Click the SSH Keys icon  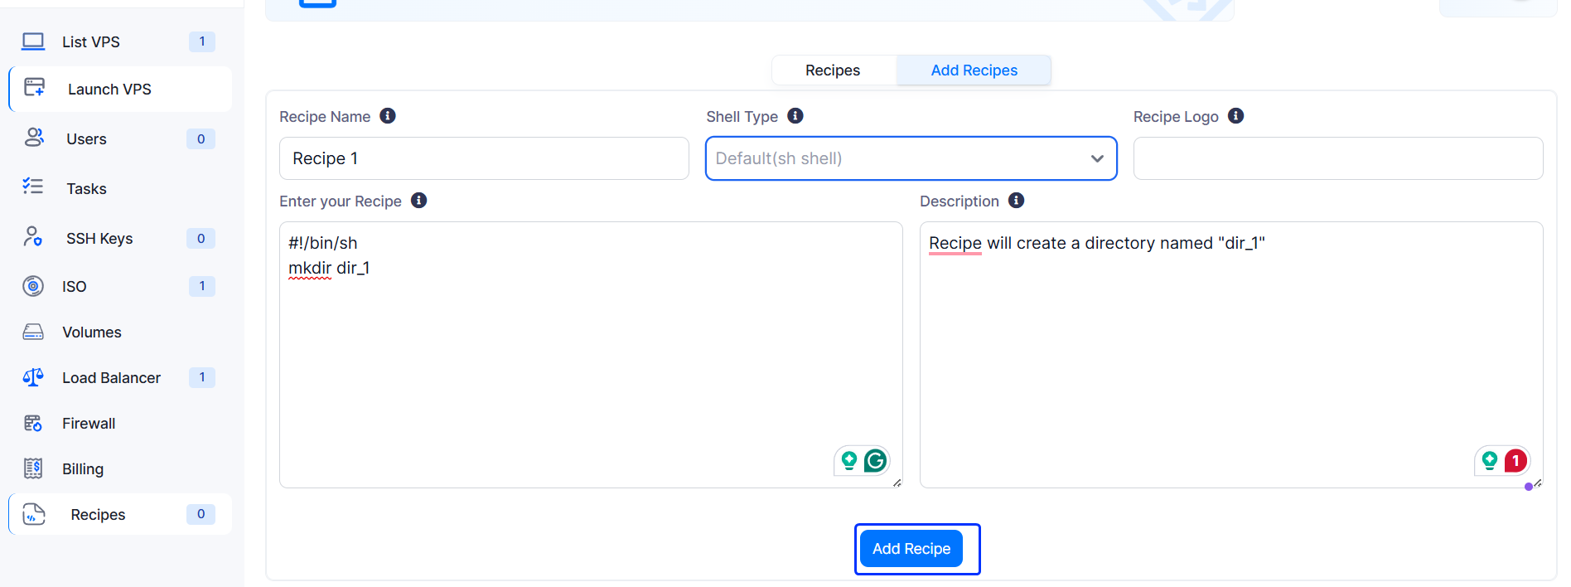point(33,238)
